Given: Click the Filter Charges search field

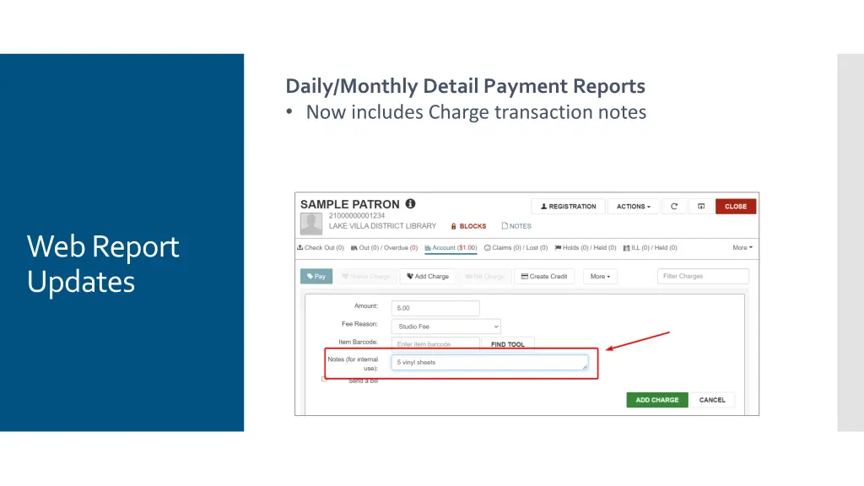Looking at the screenshot, I should point(702,276).
